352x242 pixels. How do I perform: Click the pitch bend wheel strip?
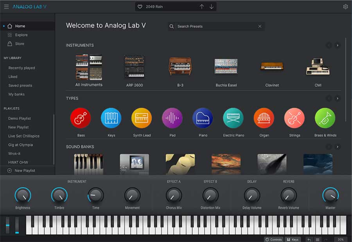coord(8,225)
